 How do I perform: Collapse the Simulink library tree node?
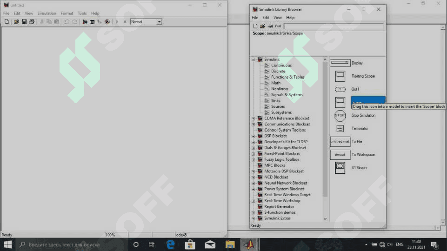(x=253, y=59)
